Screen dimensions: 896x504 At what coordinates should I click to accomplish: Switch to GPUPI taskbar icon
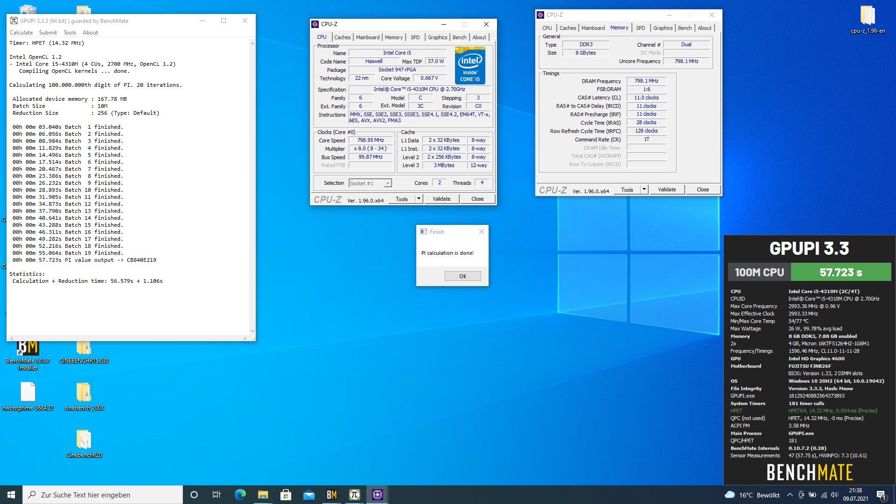pos(354,495)
